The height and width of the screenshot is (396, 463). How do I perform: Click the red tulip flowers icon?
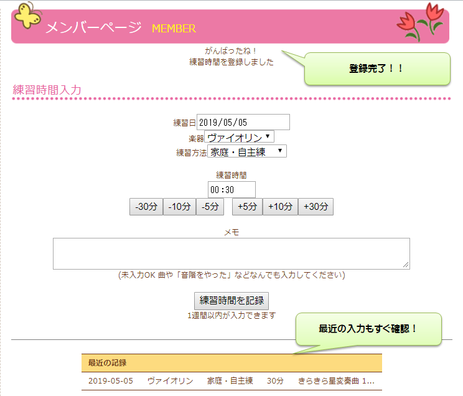[422, 20]
